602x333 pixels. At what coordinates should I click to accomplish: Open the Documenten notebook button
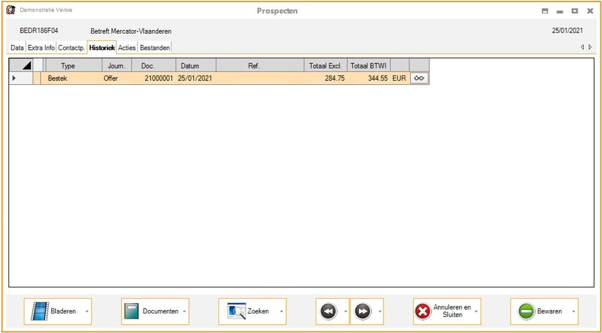point(152,311)
